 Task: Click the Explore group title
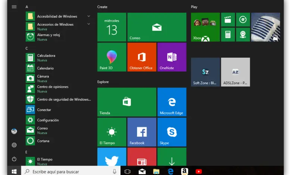103,82
